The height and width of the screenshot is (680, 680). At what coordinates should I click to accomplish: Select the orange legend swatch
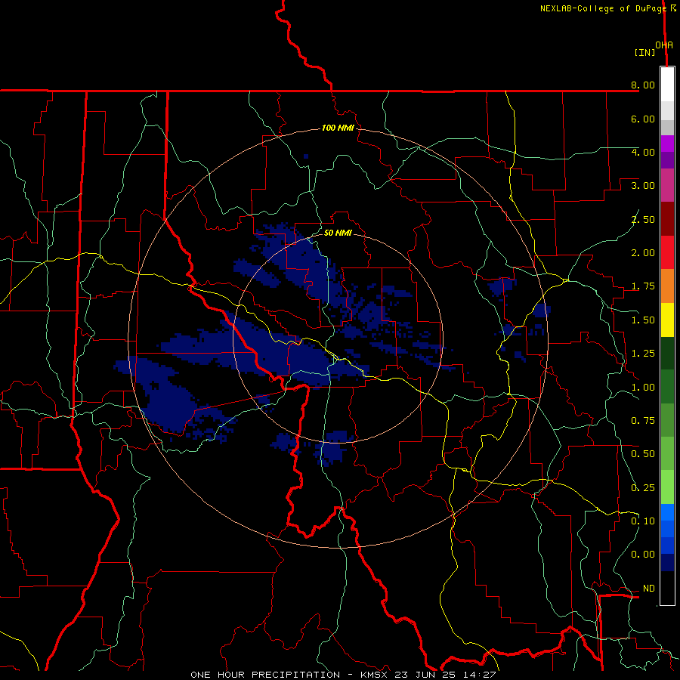(x=667, y=286)
